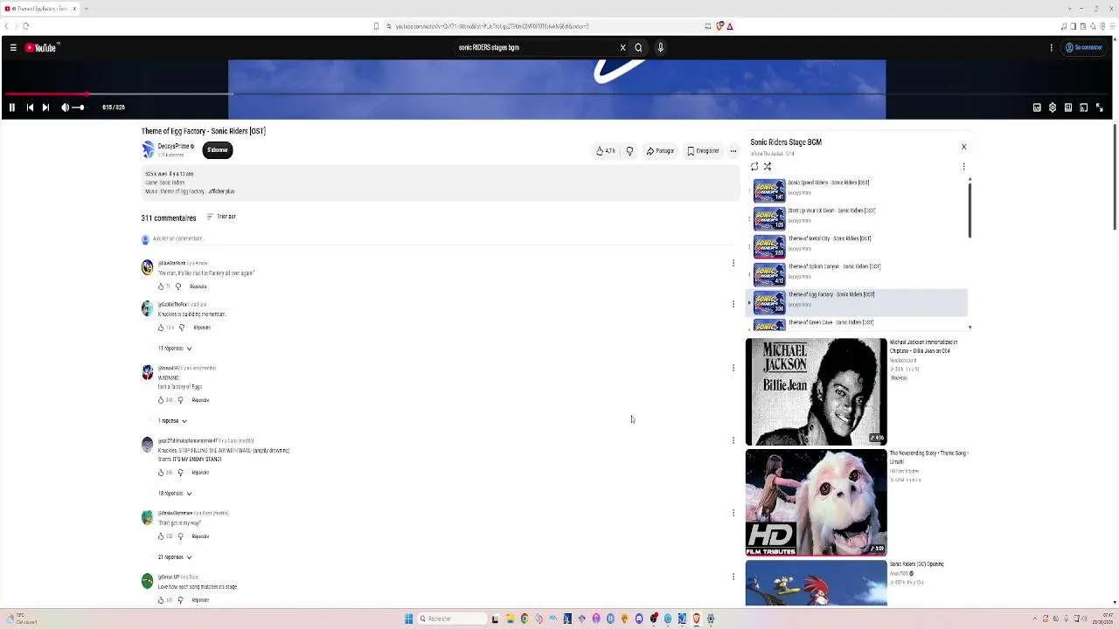Screen dimensions: 1119x629
Task: Save the video with Enregistrer
Action: click(x=703, y=151)
